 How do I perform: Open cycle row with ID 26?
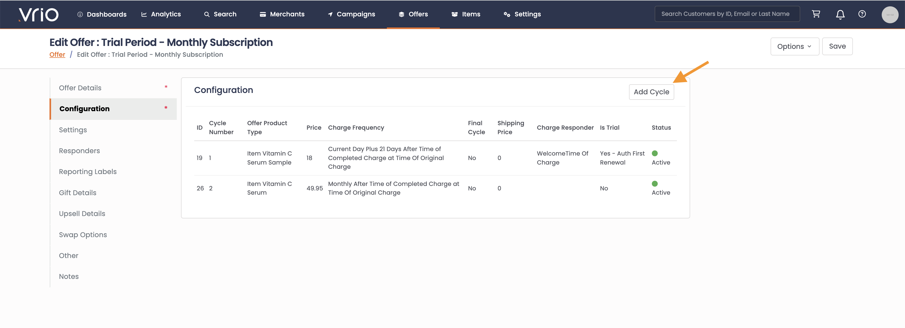(435, 188)
